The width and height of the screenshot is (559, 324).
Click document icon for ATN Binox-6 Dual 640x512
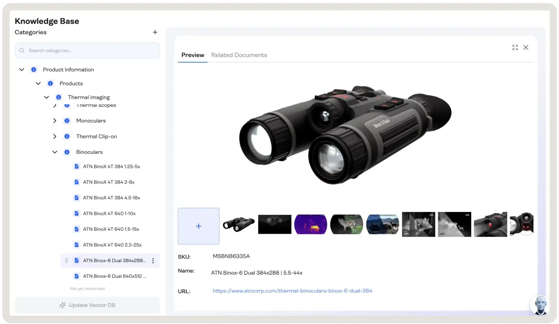coord(77,276)
